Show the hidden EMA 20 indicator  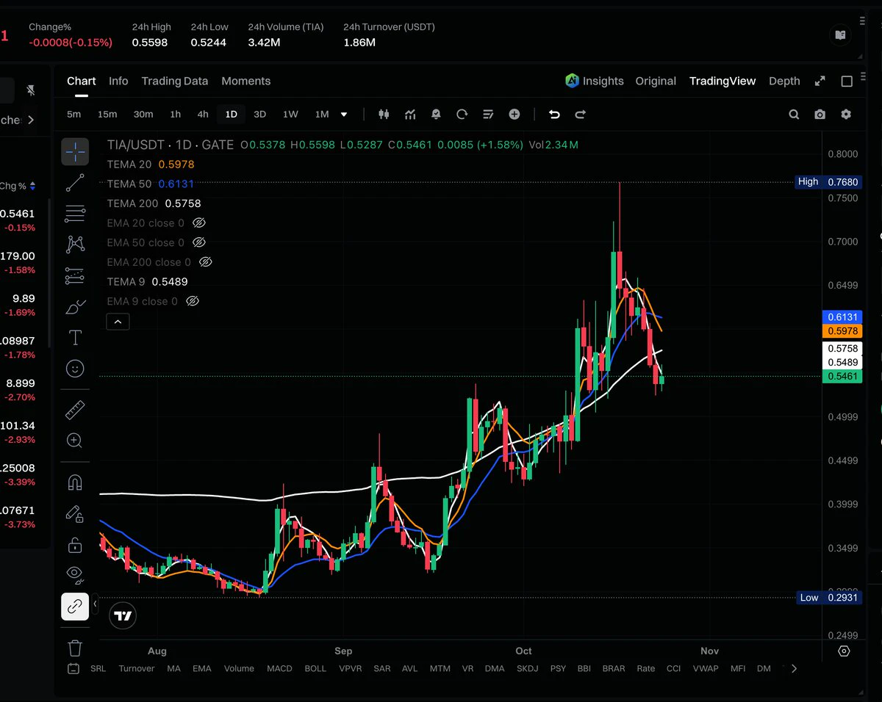pos(198,222)
